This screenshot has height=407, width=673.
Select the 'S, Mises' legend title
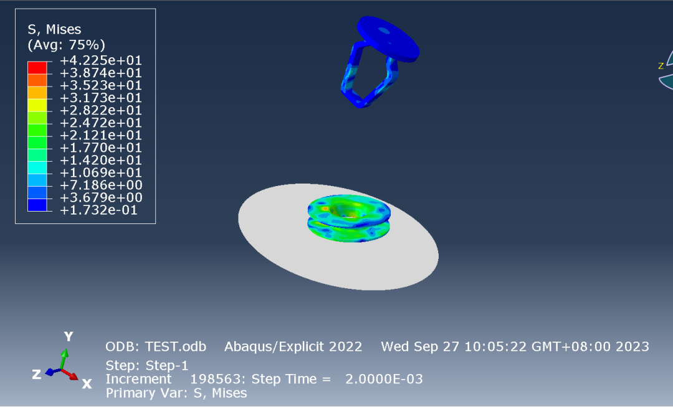click(54, 30)
